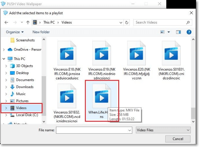Open Desktop in navigation pane
Image resolution: width=199 pixels, height=147 pixels.
[x=19, y=73]
